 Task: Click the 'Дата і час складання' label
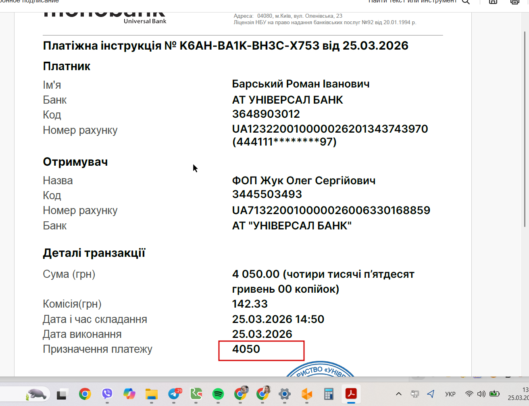coord(95,319)
